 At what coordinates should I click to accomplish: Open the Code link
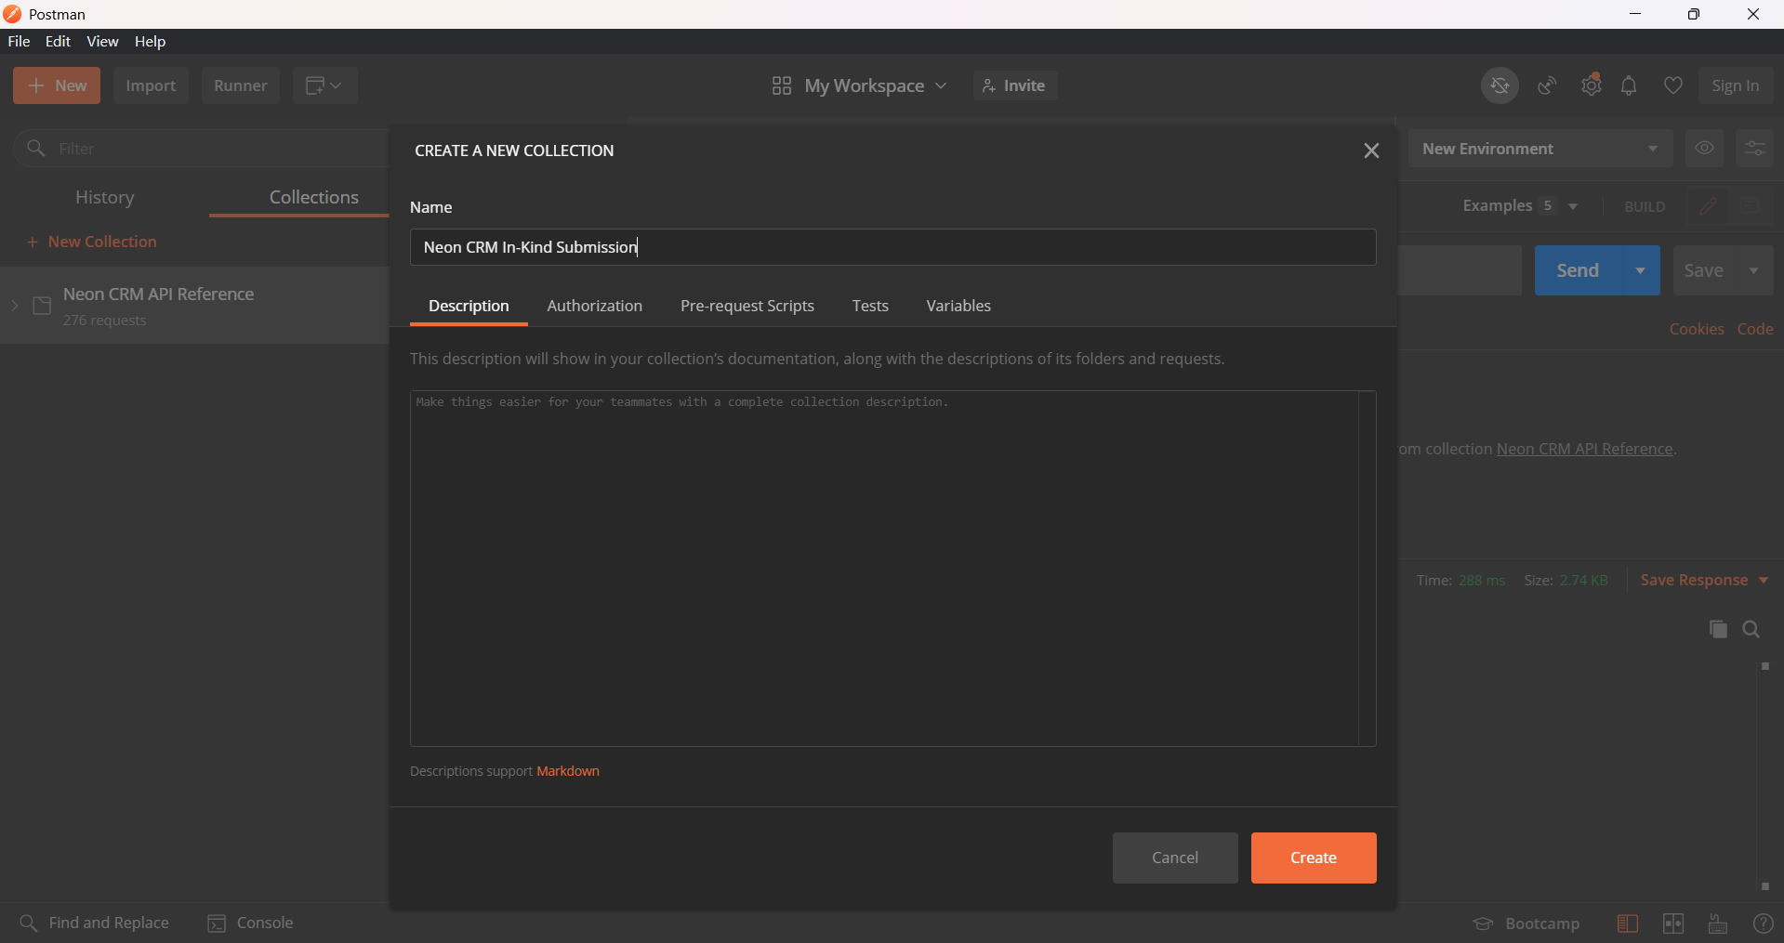pos(1755,329)
